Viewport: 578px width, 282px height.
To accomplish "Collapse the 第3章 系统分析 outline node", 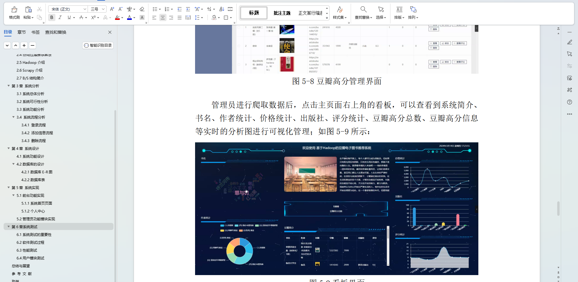I will click(x=8, y=86).
